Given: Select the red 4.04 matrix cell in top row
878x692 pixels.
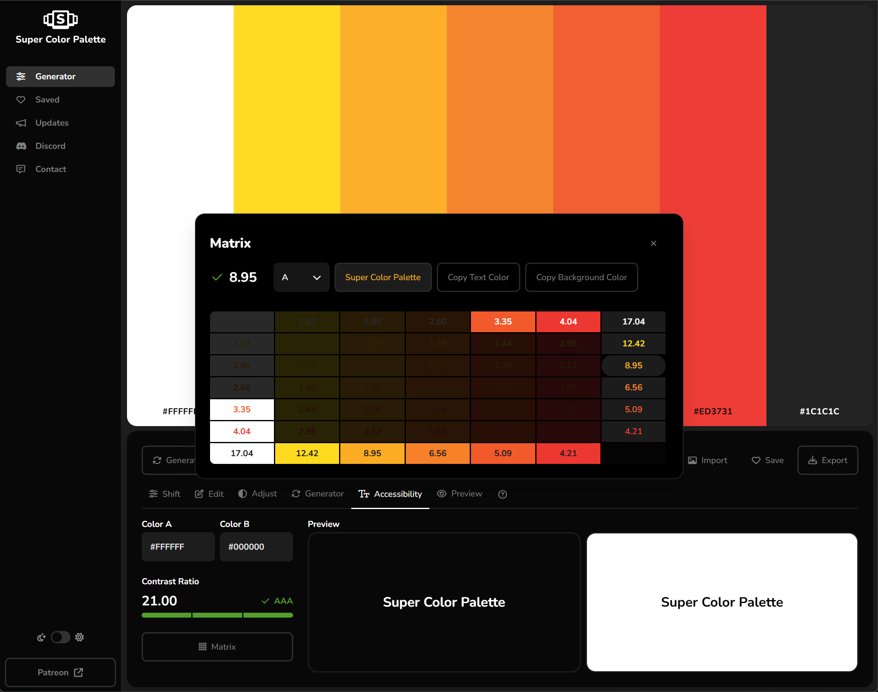Looking at the screenshot, I should click(568, 322).
